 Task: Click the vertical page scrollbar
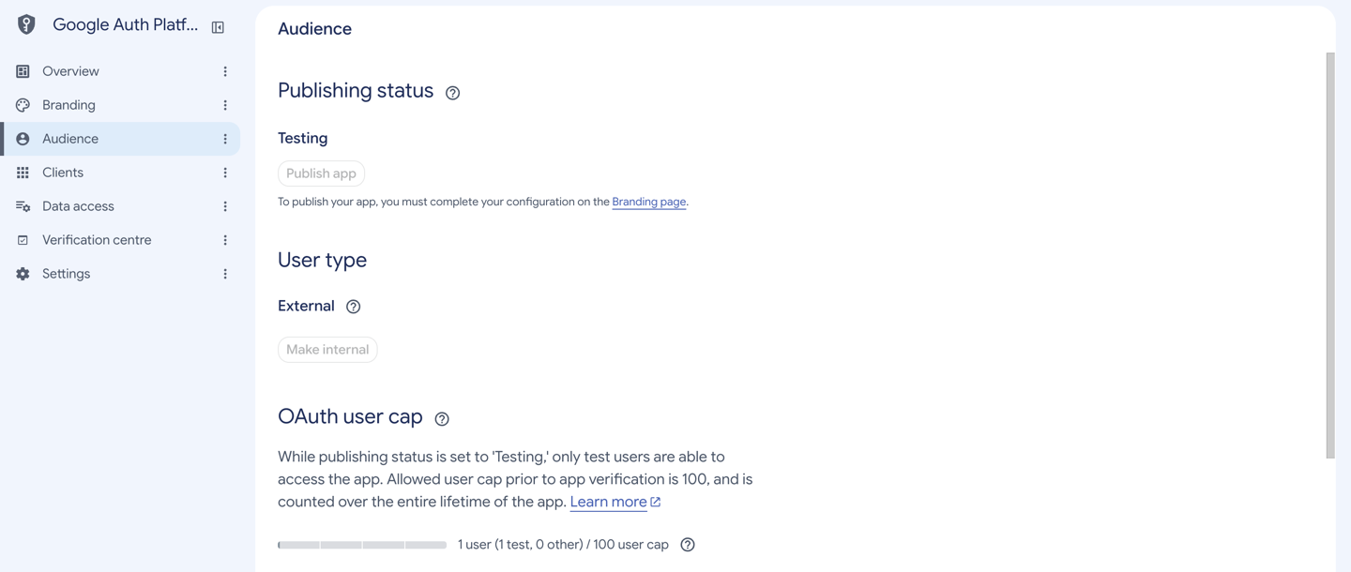pyautogui.click(x=1329, y=255)
